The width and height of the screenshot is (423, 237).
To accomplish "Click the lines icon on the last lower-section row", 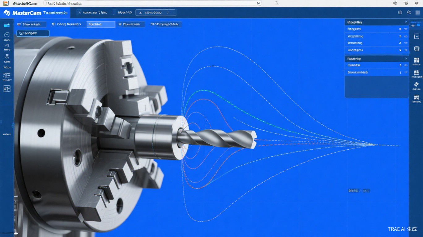I will click(x=406, y=73).
